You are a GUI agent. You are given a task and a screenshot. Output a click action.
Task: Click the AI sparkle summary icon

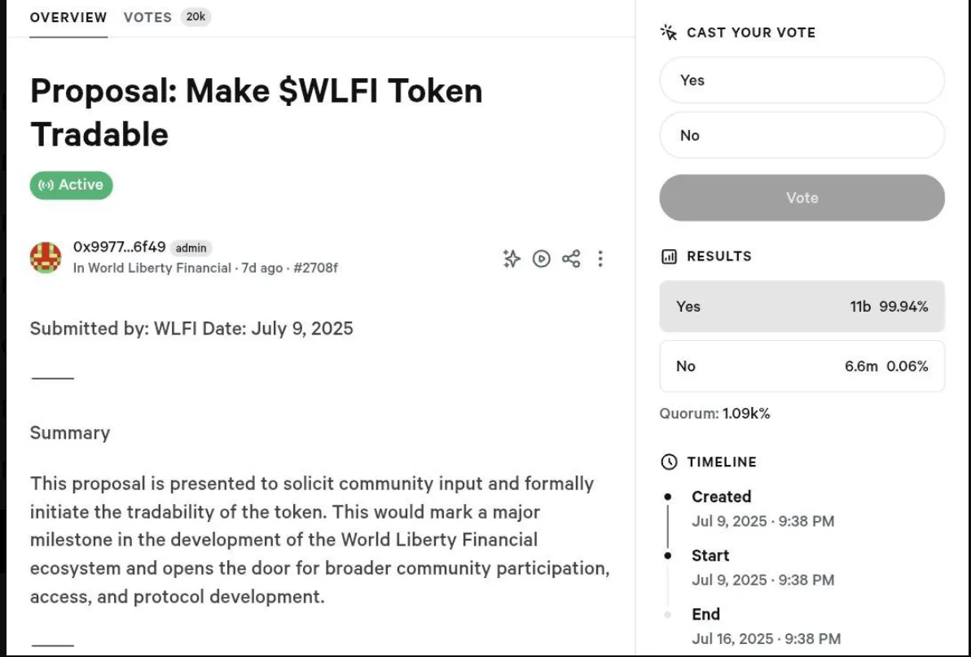coord(512,259)
